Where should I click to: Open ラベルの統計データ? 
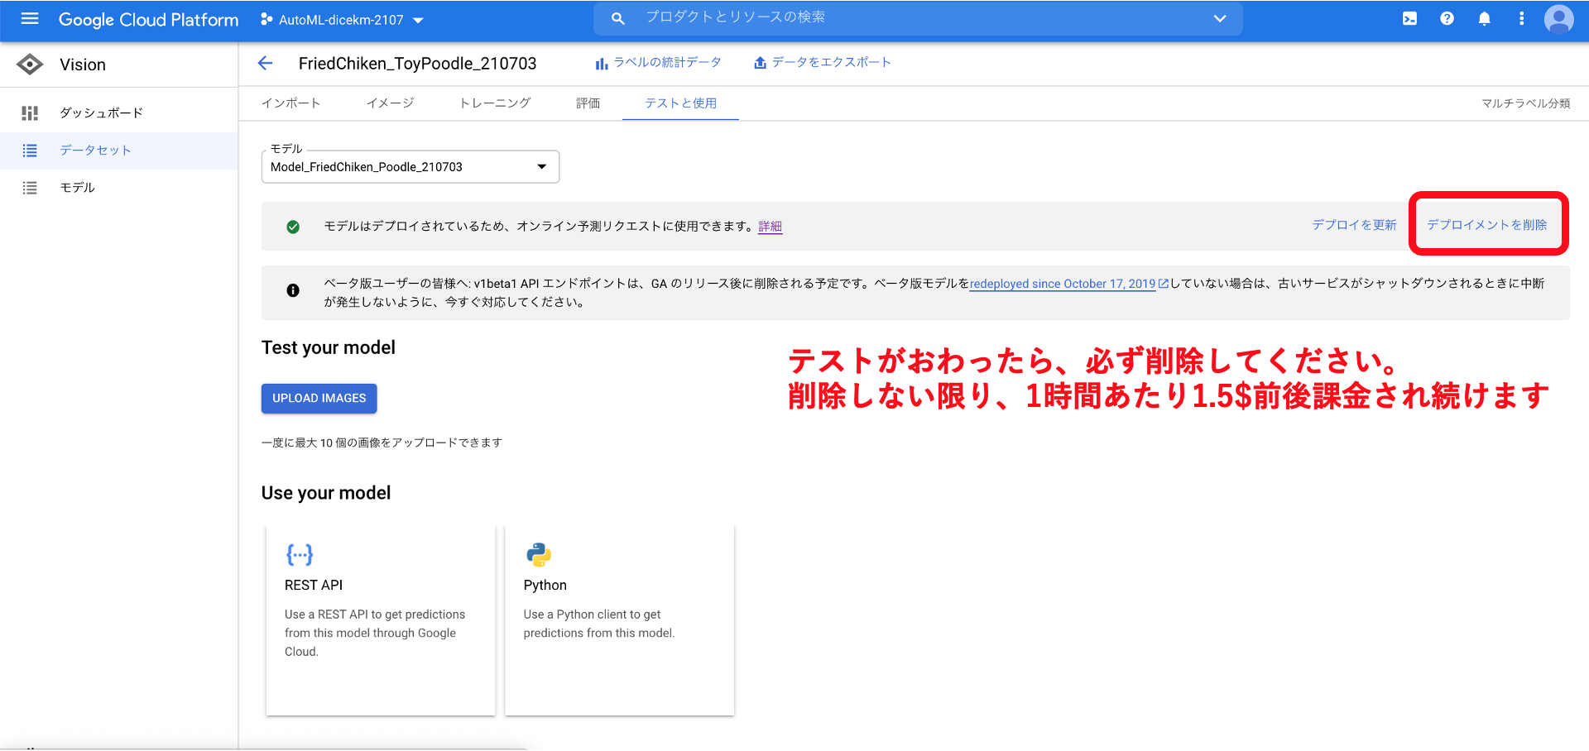(x=658, y=63)
